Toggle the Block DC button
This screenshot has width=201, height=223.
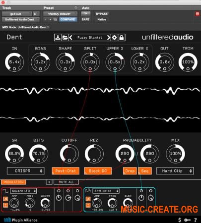[x=98, y=171]
